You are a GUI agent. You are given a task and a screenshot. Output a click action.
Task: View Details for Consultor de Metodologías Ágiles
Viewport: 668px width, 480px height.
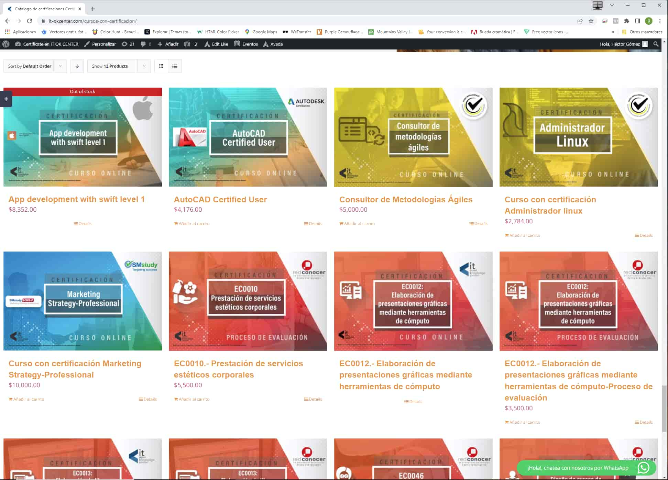[478, 224]
